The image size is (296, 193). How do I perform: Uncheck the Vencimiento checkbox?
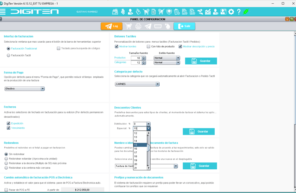click(x=8, y=128)
